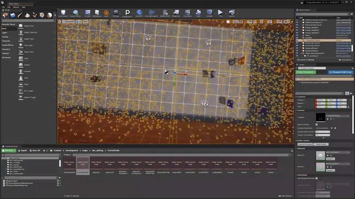The height and width of the screenshot is (199, 355).
Task: Click the VectorFields breadcrumb folder
Action: tap(113, 150)
